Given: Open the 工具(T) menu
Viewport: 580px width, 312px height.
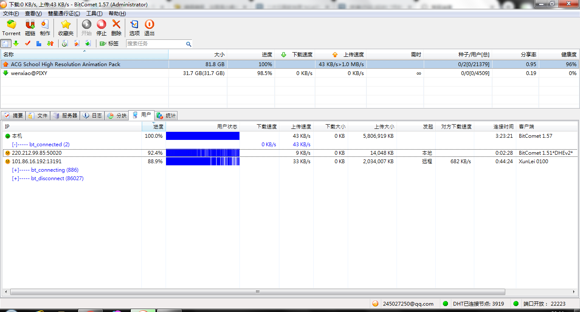Looking at the screenshot, I should point(94,14).
